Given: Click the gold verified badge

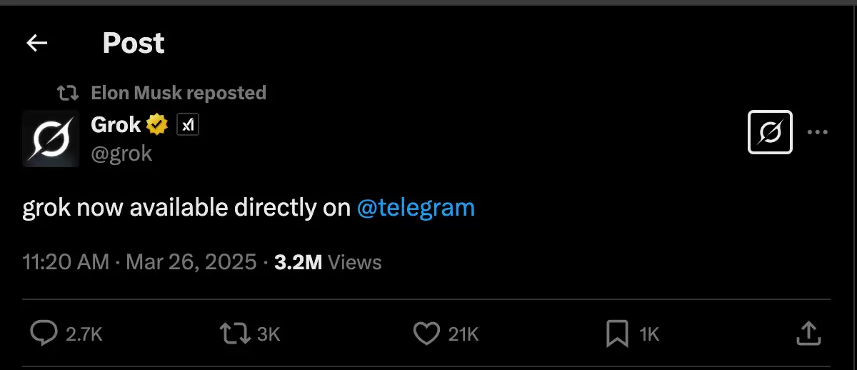Looking at the screenshot, I should point(157,126).
